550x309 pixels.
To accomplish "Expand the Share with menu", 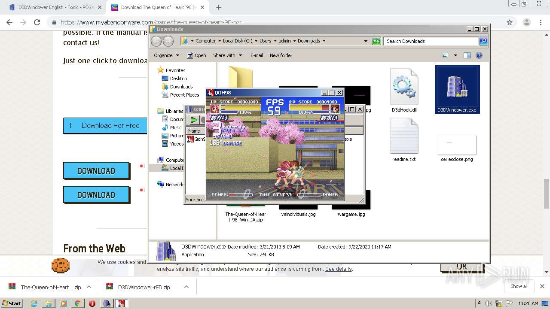I will point(227,55).
